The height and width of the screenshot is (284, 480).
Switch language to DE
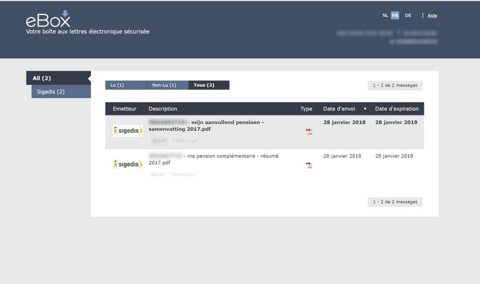click(x=408, y=16)
